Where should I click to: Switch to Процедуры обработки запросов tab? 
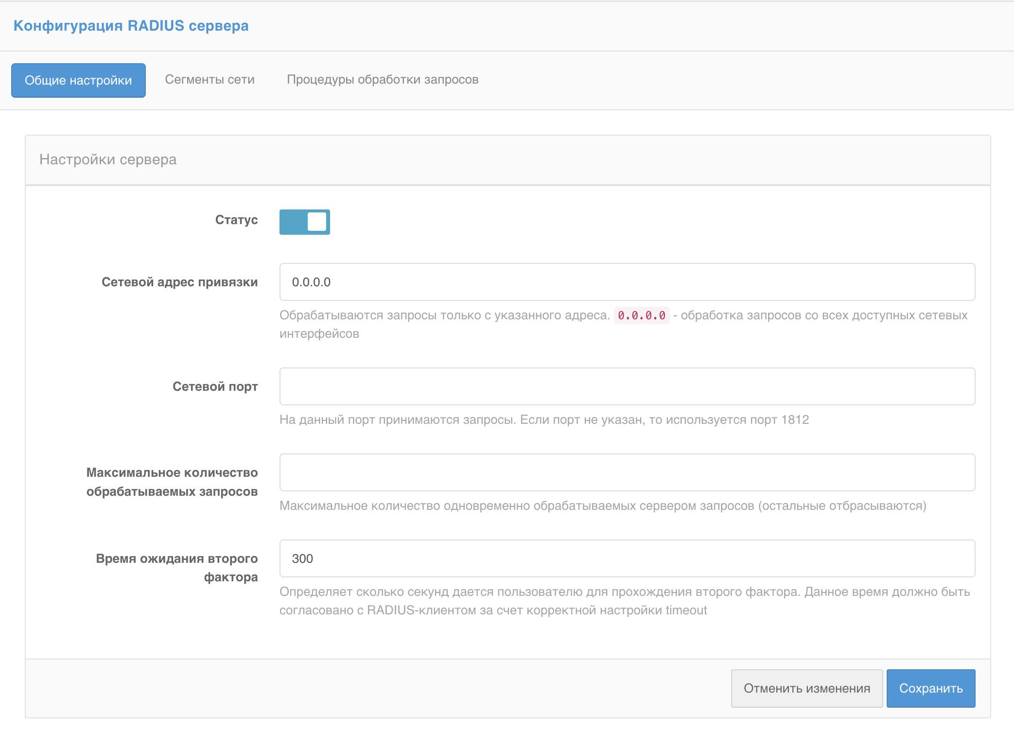click(383, 80)
